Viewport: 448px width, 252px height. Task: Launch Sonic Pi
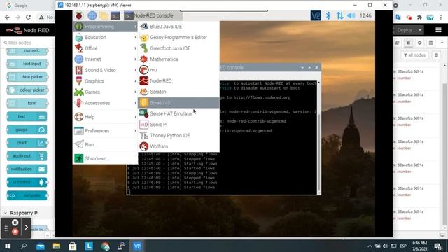point(178,125)
